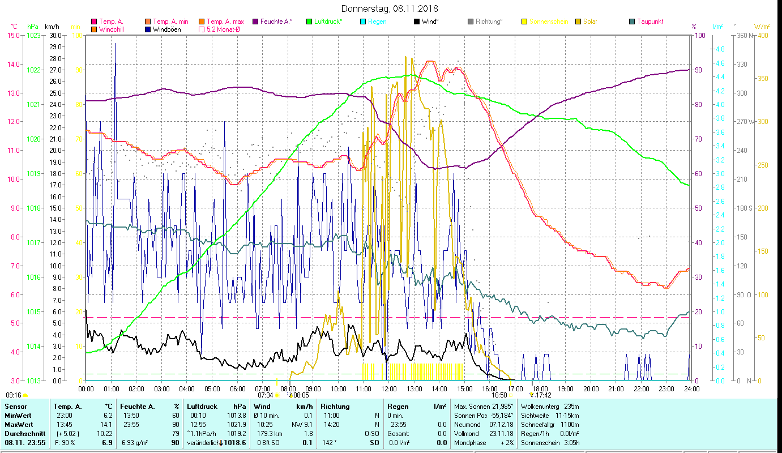This screenshot has width=782, height=453.
Task: Click the 'Feuchte A.*' legend label
Action: (277, 22)
